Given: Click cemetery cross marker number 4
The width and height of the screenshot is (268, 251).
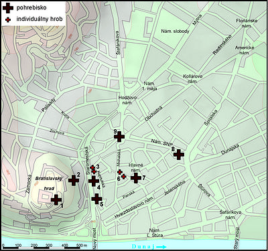Looking at the screenshot, I should coord(94,181).
